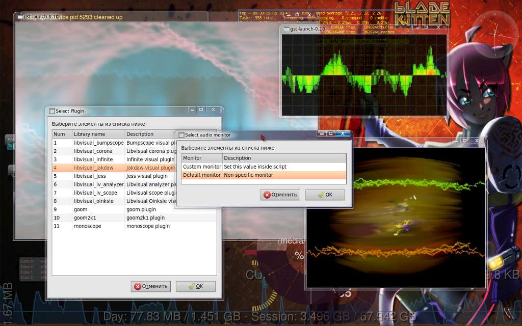Click the Select audio monitor window icon
This screenshot has width=522, height=326.
pyautogui.click(x=181, y=134)
